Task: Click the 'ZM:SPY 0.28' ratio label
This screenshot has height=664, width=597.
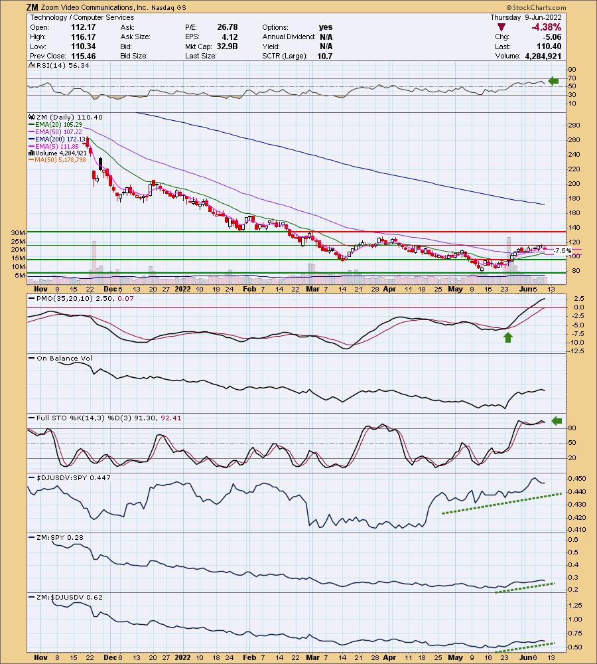Action: pyautogui.click(x=60, y=537)
